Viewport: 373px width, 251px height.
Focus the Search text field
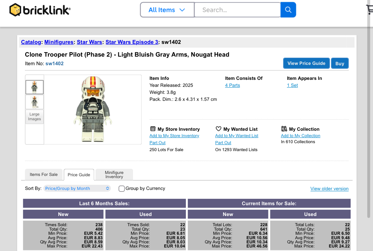pyautogui.click(x=237, y=10)
